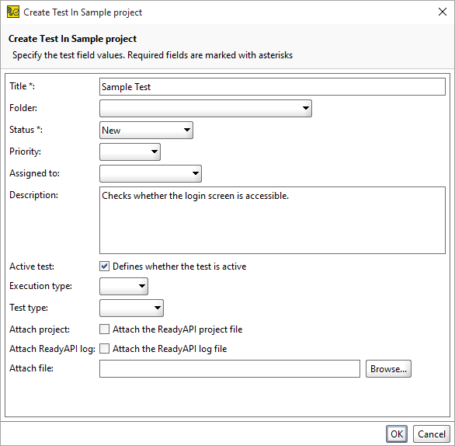Click the 'Title *:' label
455x446 pixels.
pos(22,86)
